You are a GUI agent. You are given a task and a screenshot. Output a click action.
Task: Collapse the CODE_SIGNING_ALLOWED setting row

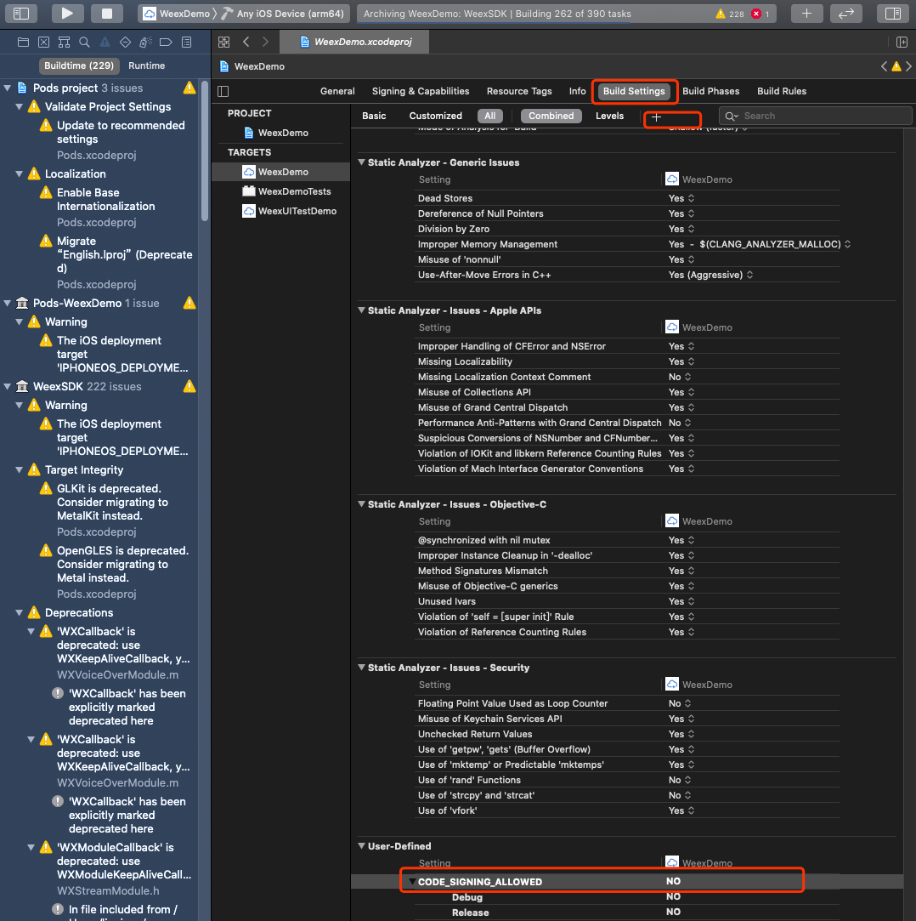(x=412, y=881)
